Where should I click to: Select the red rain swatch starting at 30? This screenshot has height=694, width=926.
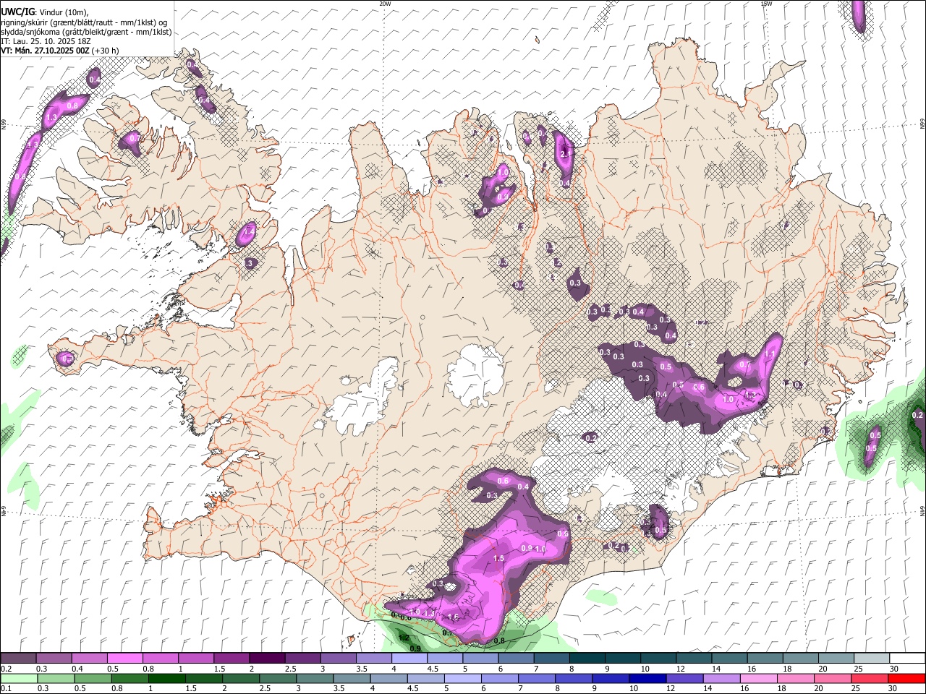[907, 678]
